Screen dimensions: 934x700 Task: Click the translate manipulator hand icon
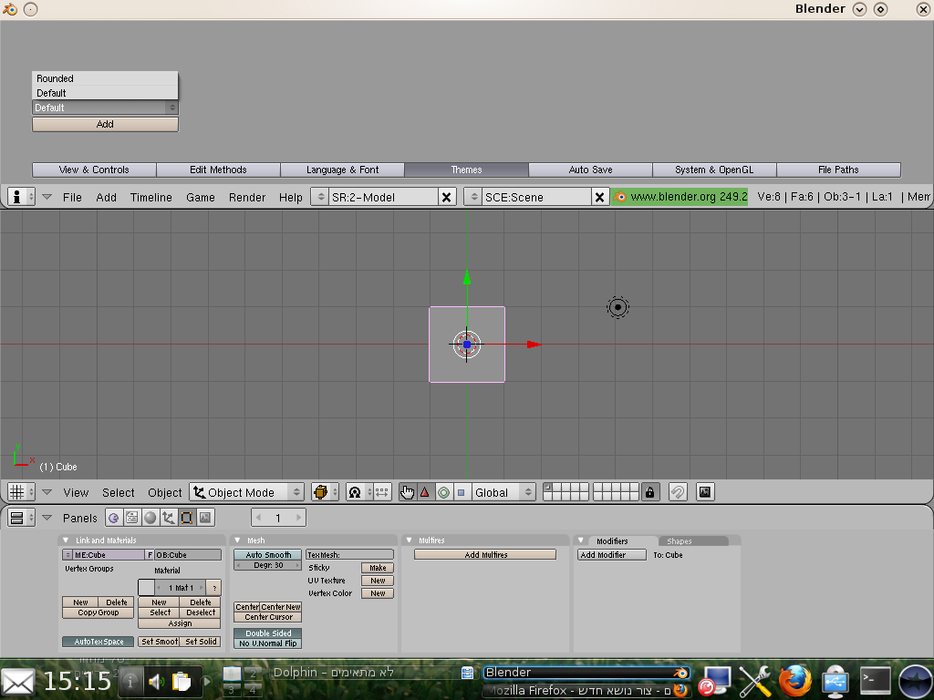[x=407, y=492]
